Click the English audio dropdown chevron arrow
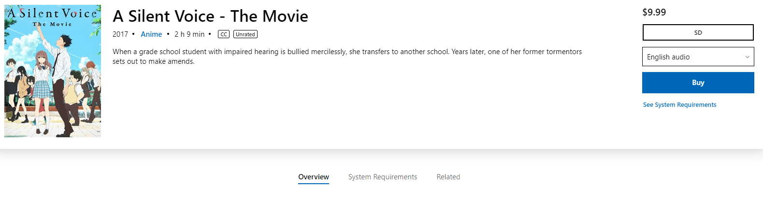763x204 pixels. point(747,57)
